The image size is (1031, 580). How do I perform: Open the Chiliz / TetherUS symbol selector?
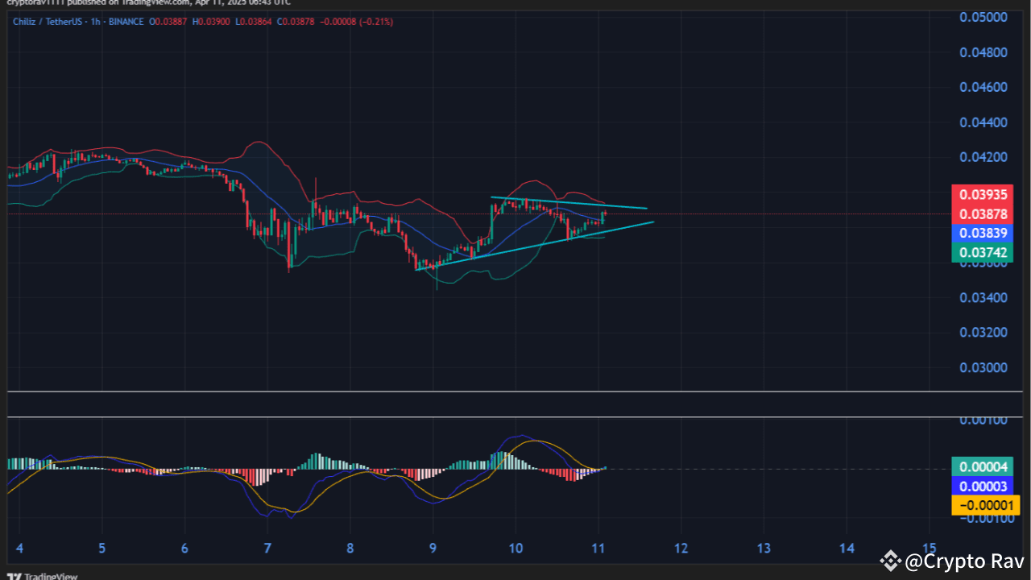pyautogui.click(x=48, y=22)
